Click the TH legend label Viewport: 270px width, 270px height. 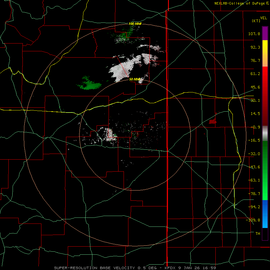click(x=258, y=234)
